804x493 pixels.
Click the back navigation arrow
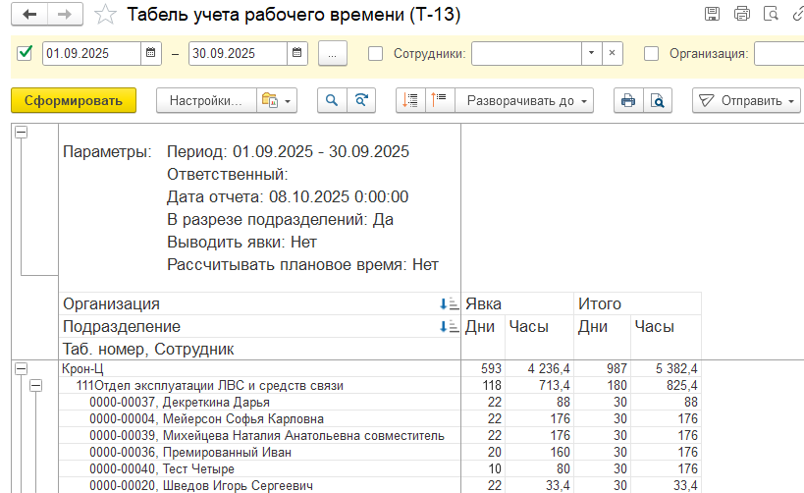[29, 15]
